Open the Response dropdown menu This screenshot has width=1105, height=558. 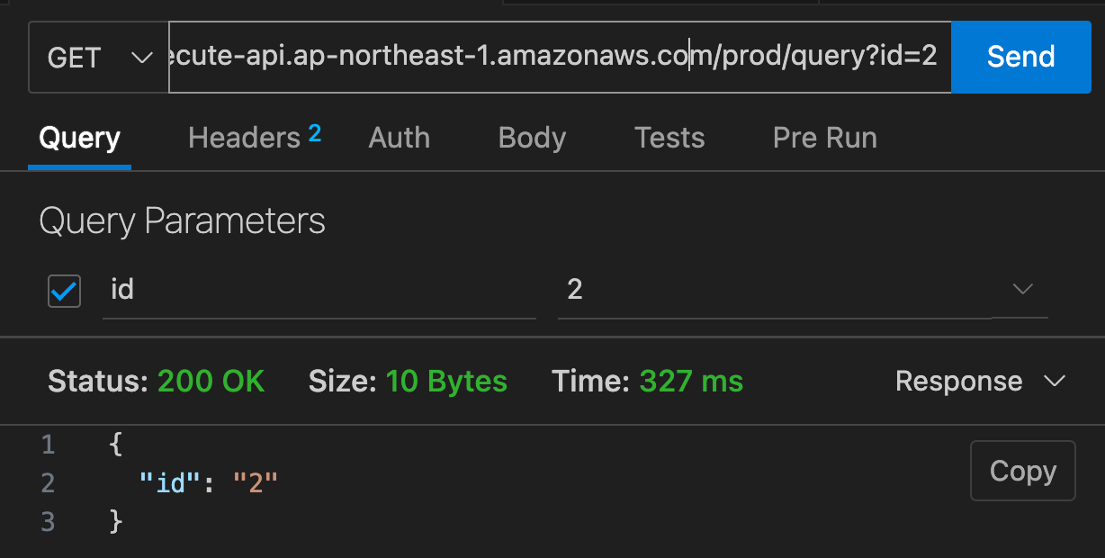pos(980,381)
